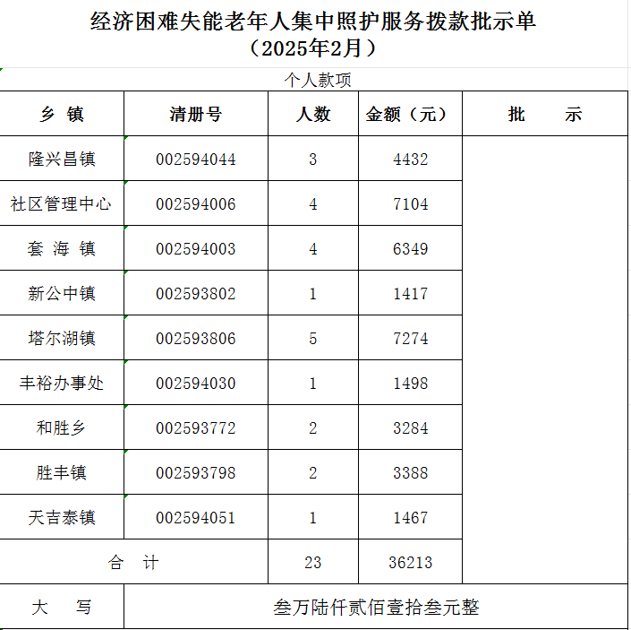The image size is (631, 630).
Task: Click the 合计 total label cell
Action: tap(133, 563)
